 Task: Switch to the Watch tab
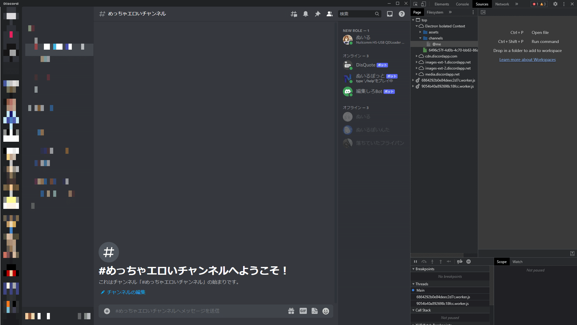(x=517, y=262)
